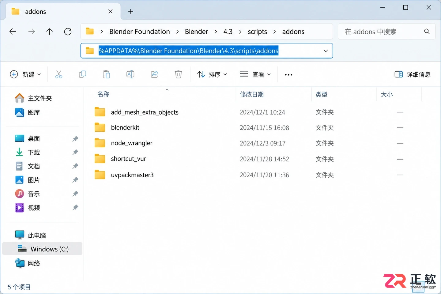Open the three-dot more options menu

(x=288, y=75)
